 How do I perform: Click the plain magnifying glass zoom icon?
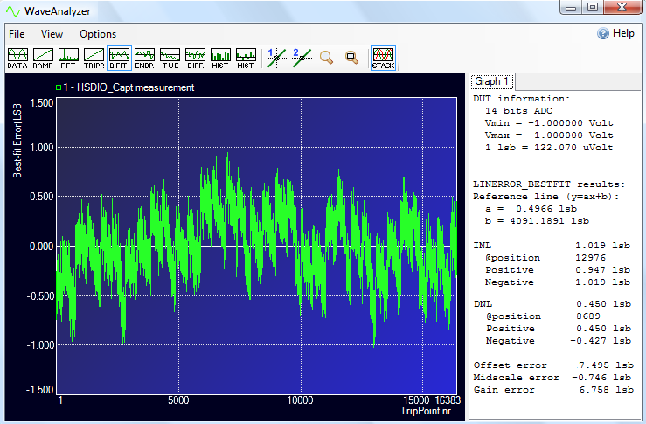326,58
